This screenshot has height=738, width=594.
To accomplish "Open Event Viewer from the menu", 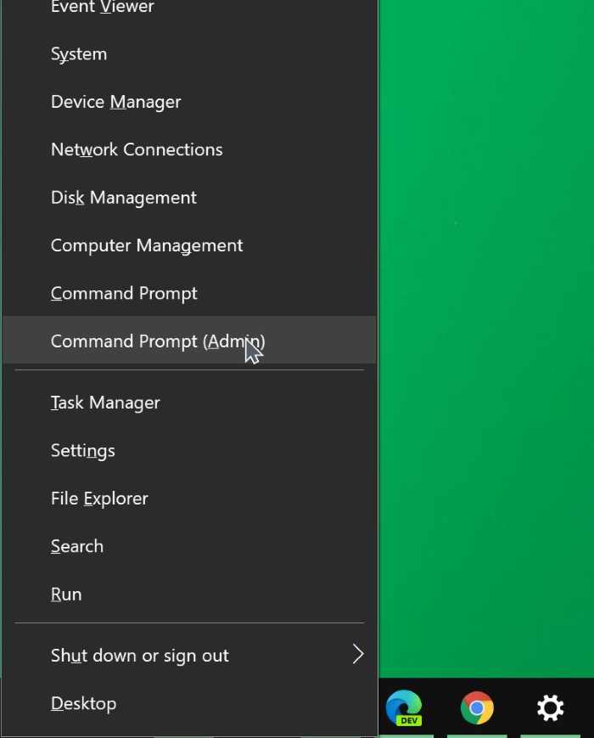I will 189,8.
